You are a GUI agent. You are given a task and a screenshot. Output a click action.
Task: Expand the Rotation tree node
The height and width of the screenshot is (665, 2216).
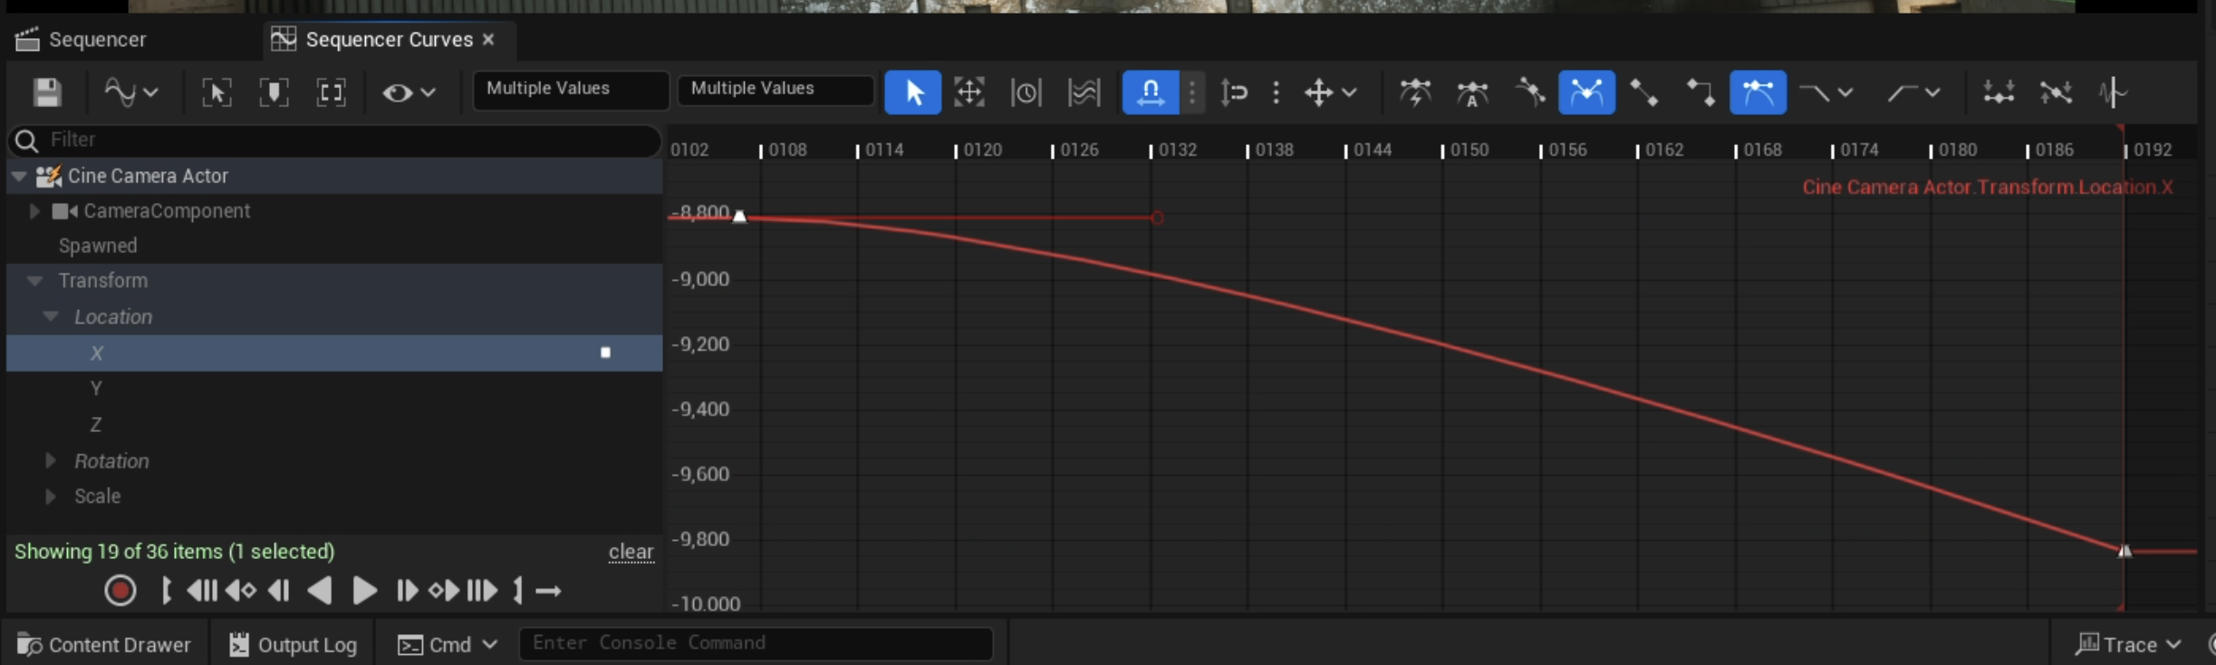coord(51,460)
